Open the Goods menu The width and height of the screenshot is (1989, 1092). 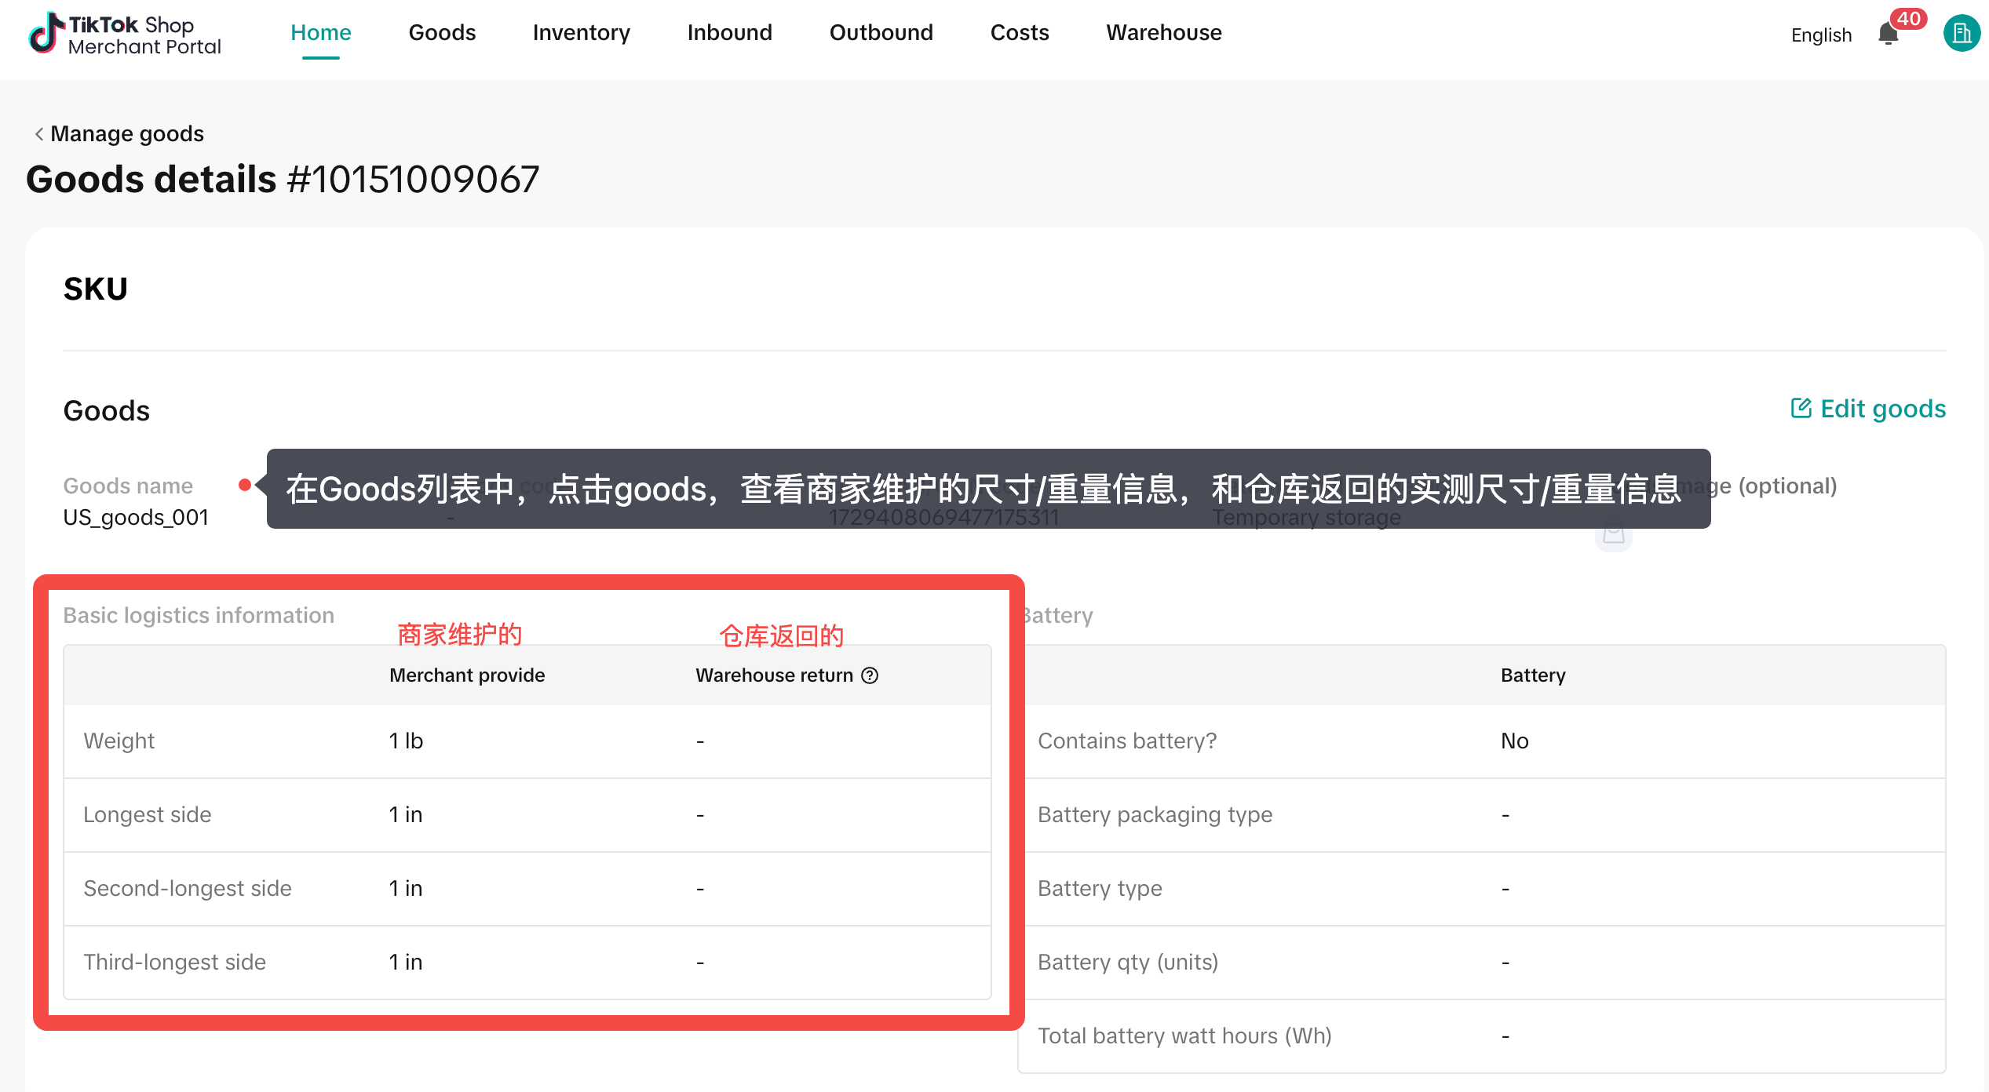(x=442, y=33)
